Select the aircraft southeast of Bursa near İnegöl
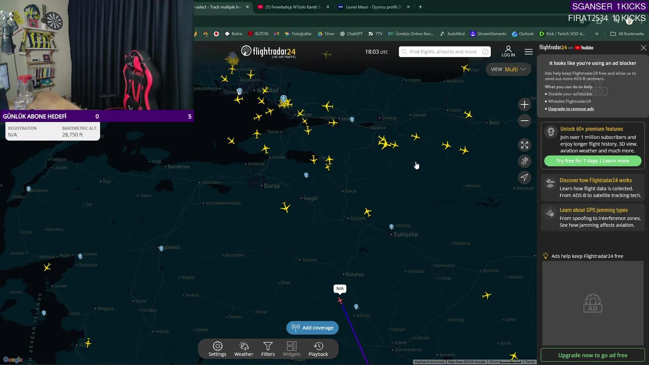This screenshot has width=649, height=365. (285, 207)
